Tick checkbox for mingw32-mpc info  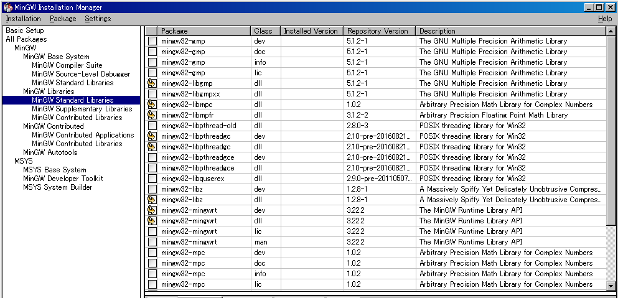(x=152, y=274)
